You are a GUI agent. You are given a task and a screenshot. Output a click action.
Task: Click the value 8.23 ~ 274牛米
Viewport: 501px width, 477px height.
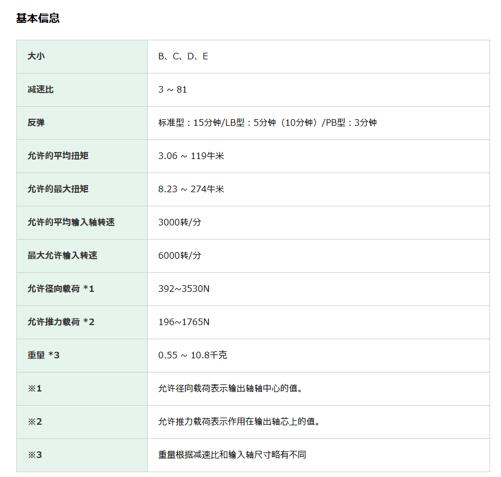pos(191,189)
